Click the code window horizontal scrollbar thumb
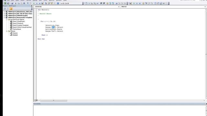The height and width of the screenshot is (116, 207). coord(54,101)
